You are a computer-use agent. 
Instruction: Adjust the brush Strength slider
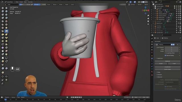point(40,5)
